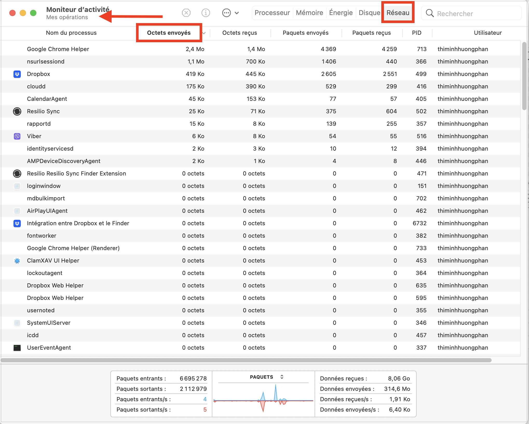Select the cloudd process row

point(261,87)
